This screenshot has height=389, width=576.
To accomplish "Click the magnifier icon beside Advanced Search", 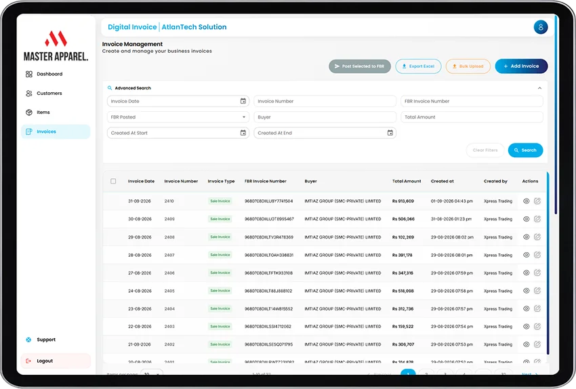I will (x=110, y=88).
